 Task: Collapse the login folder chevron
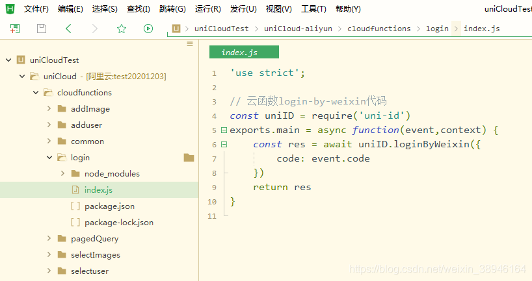pos(49,158)
